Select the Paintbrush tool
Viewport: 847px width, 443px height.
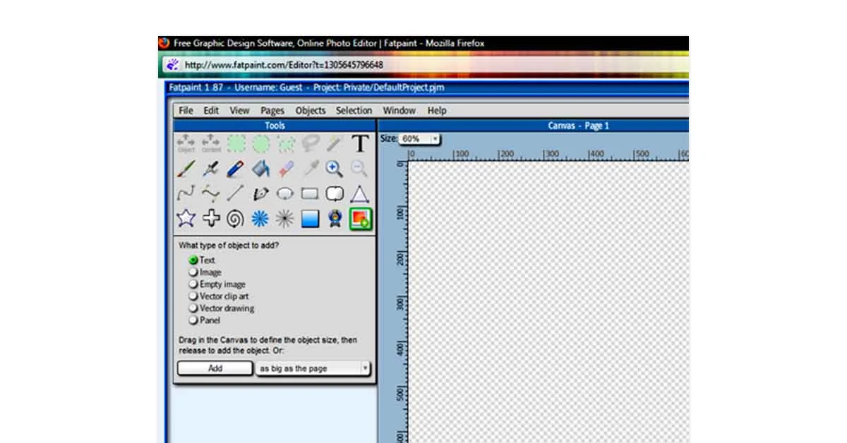point(185,169)
